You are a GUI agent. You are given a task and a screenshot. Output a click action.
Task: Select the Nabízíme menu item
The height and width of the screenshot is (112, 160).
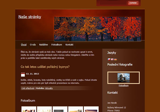click(x=44, y=45)
